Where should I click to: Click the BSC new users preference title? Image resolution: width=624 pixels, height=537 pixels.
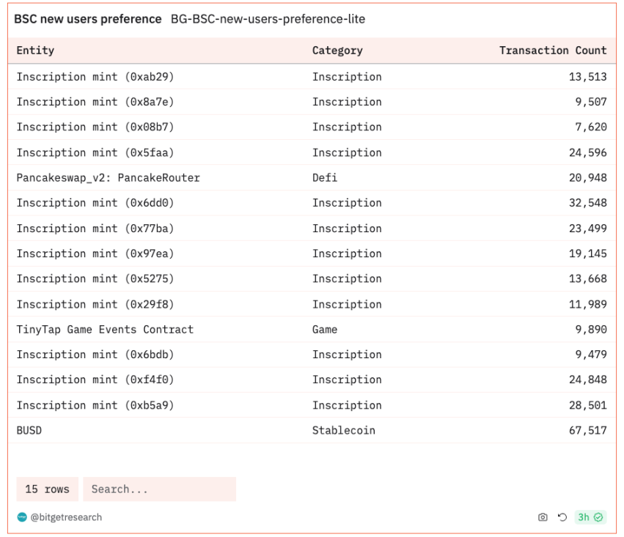coord(88,19)
